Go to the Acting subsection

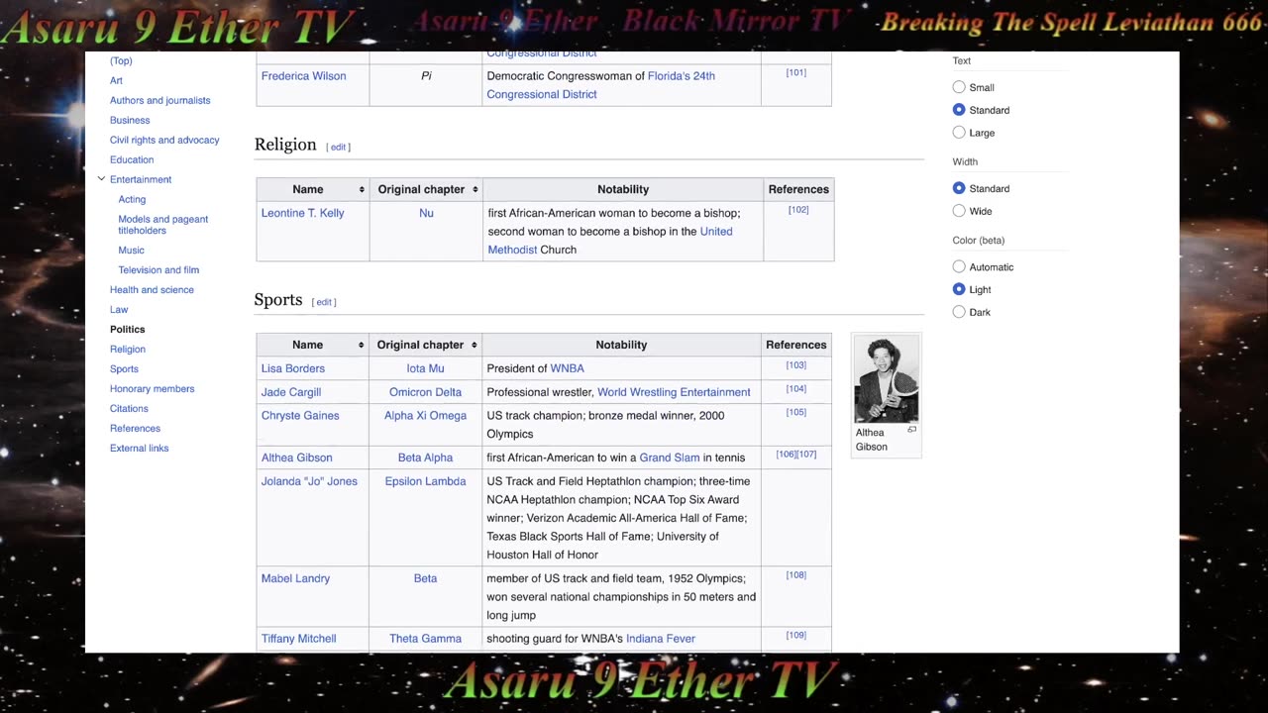[x=132, y=199]
